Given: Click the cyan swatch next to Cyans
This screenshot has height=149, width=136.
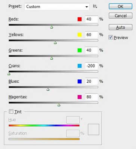Looking at the screenshot, I should [80, 66].
